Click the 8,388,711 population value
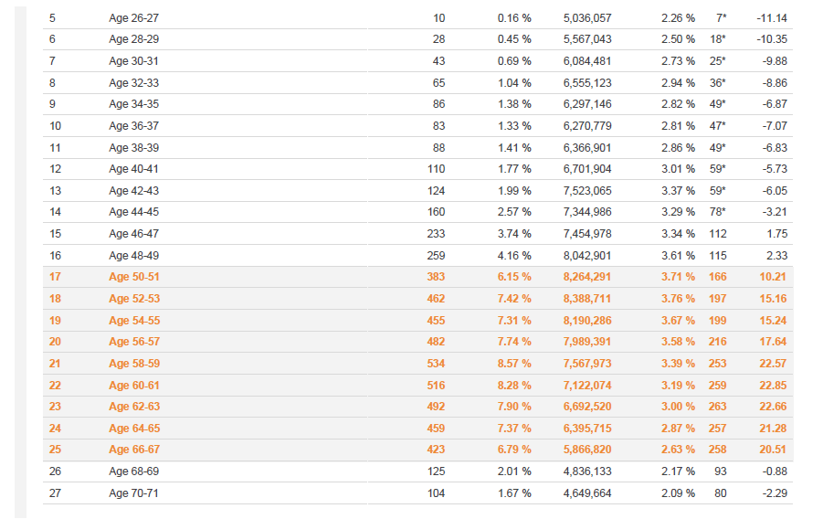 tap(587, 299)
